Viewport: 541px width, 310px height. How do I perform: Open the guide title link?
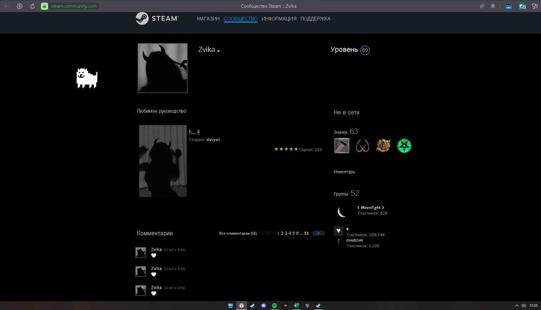pos(194,132)
